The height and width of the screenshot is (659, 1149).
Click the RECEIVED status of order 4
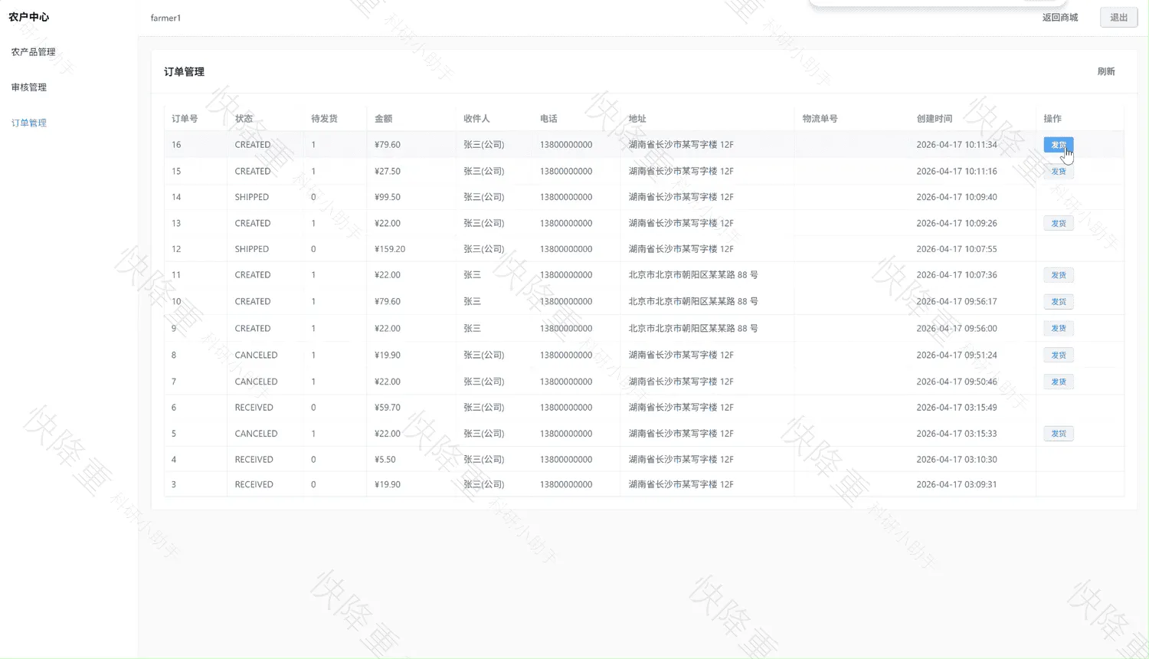pyautogui.click(x=254, y=460)
